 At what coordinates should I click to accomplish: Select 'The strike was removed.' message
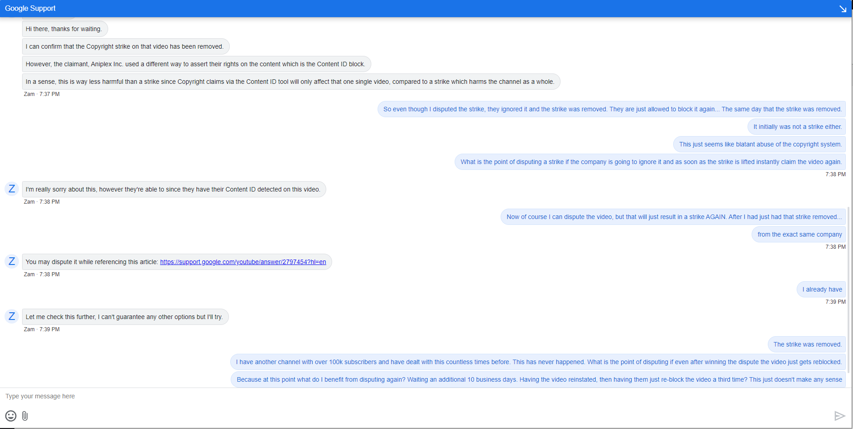click(807, 344)
